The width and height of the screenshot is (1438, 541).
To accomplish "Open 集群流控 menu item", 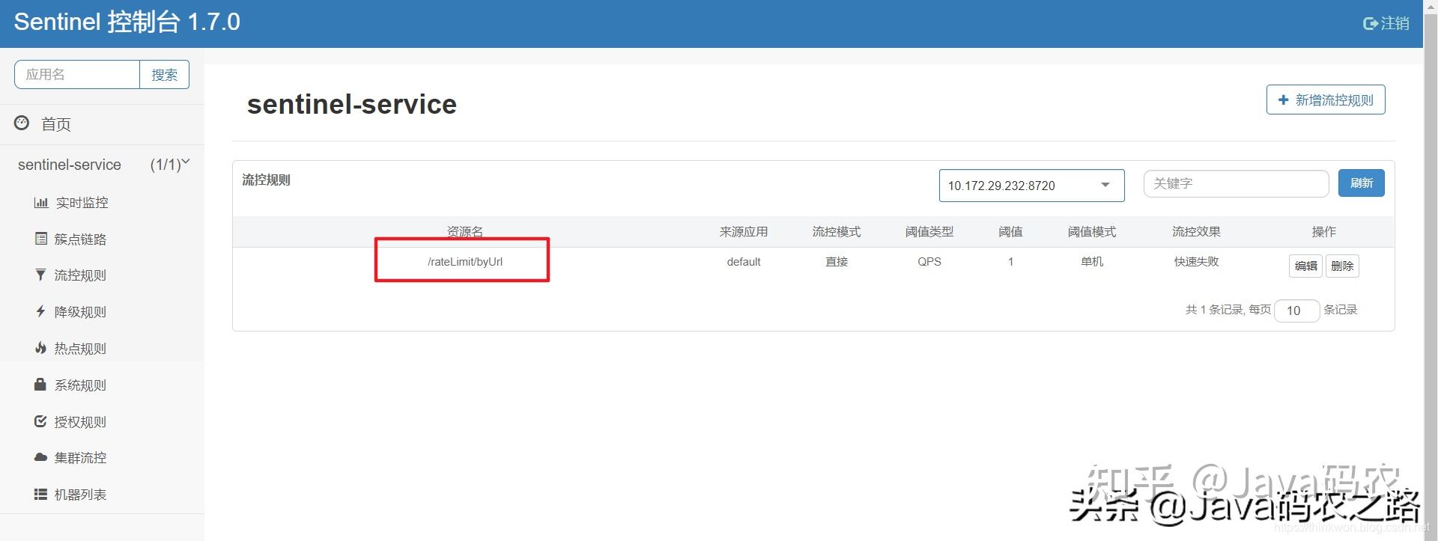I will point(80,457).
